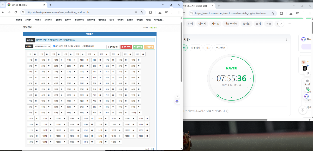Open the 모든 항목 순환 추첨 dropdown
Viewport: 313px width, 151px height.
[42, 46]
